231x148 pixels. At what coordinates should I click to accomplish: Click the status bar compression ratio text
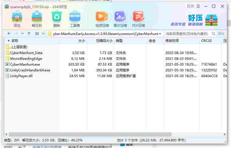coord(70,140)
